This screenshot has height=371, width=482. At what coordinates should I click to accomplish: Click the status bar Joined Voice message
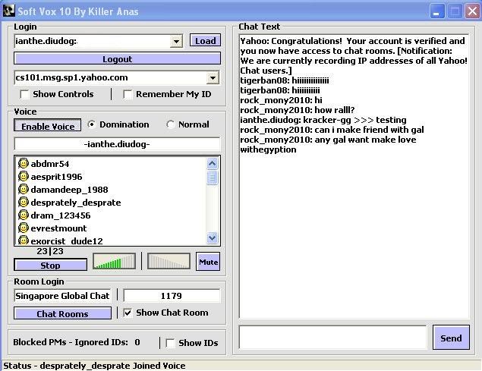click(x=94, y=366)
